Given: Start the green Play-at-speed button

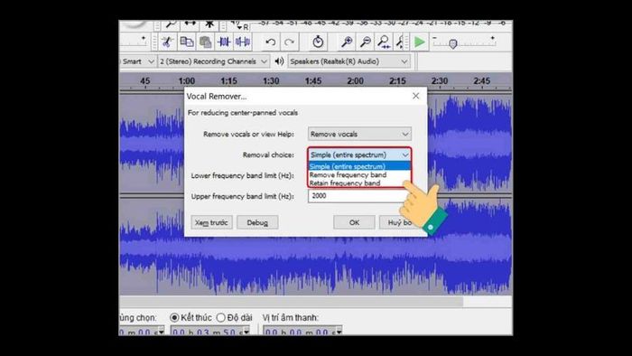Looking at the screenshot, I should click(420, 42).
